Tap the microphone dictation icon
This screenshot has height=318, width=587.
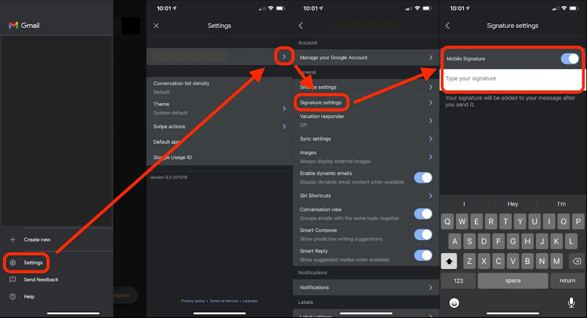(x=572, y=303)
